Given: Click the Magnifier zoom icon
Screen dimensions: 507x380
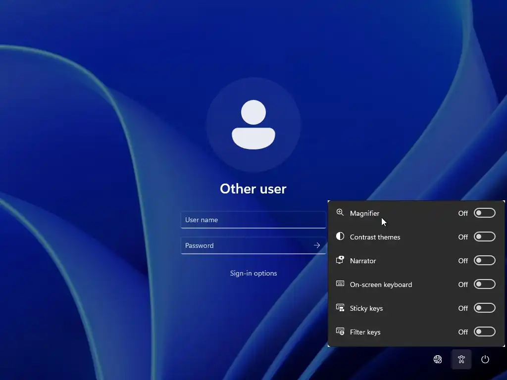Looking at the screenshot, I should 340,212.
